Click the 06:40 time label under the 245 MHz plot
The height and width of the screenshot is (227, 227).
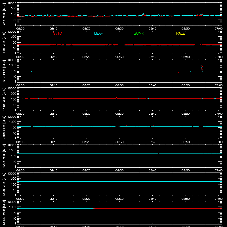(x=152, y=29)
